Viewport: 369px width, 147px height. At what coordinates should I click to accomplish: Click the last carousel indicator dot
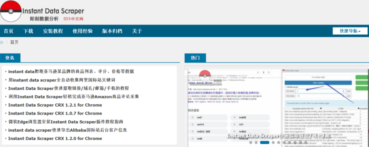point(306,142)
